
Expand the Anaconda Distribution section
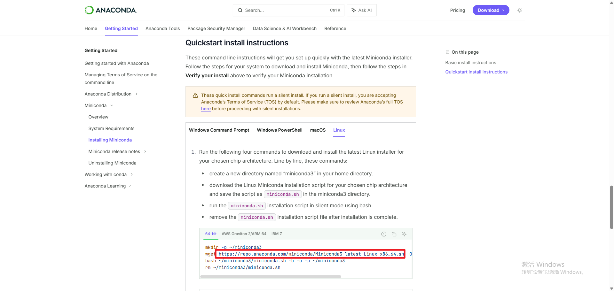tap(137, 94)
